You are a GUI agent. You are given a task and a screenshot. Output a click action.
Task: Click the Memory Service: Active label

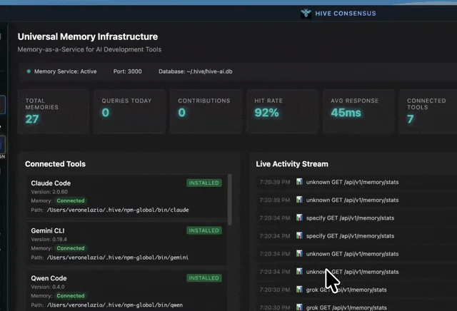pos(65,71)
